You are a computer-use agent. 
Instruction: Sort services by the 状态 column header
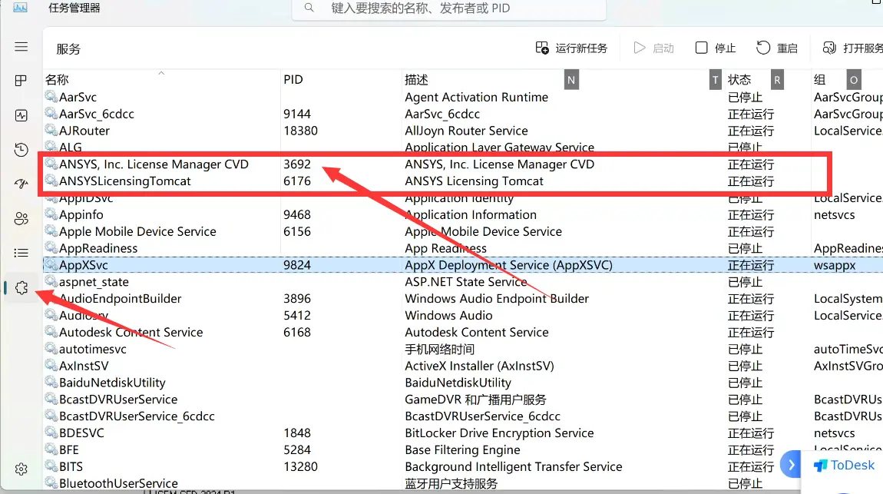coord(739,79)
